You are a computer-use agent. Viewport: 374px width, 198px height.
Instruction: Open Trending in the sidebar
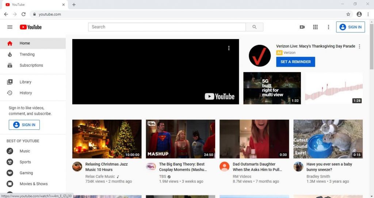click(x=33, y=54)
